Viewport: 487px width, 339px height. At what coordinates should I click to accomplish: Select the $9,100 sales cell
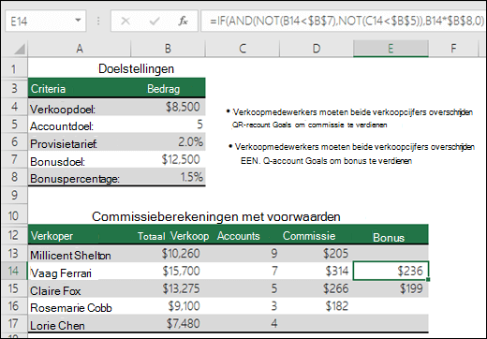(x=168, y=306)
